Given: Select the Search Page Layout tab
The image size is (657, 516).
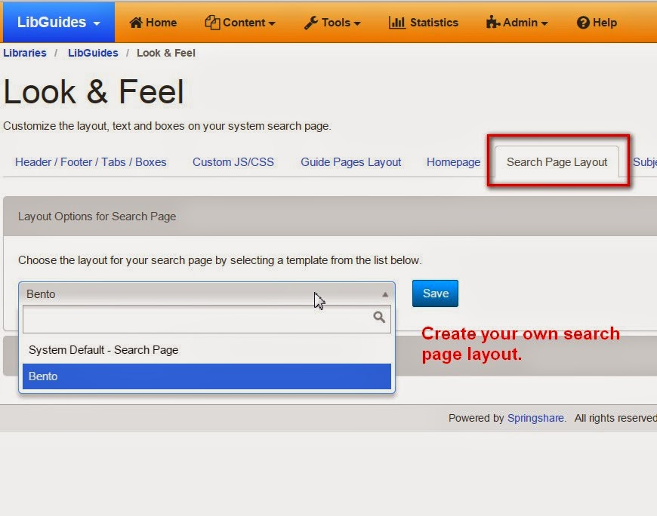Looking at the screenshot, I should tap(557, 162).
